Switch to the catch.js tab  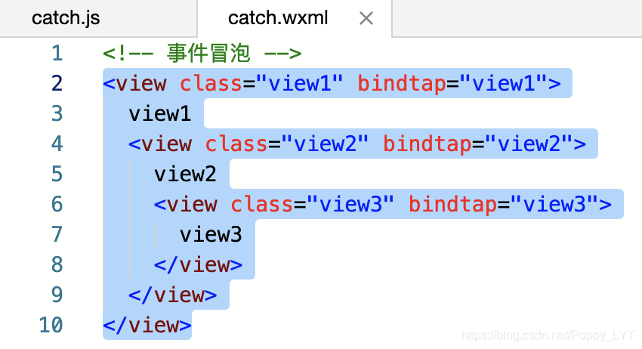coord(66,18)
